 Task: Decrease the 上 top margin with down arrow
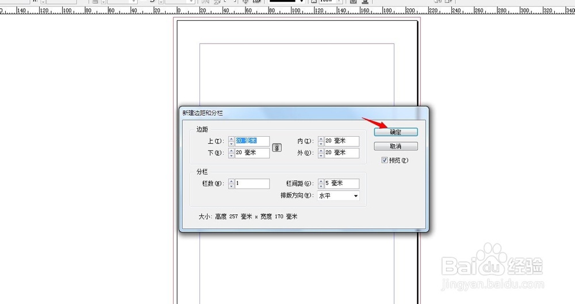pos(231,144)
